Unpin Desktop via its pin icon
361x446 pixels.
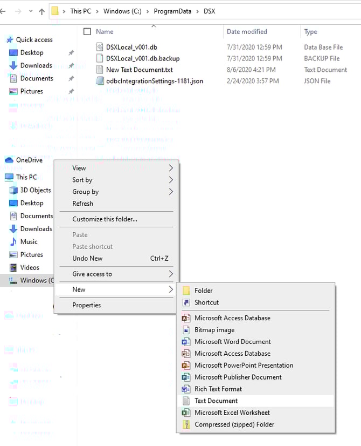pyautogui.click(x=71, y=52)
